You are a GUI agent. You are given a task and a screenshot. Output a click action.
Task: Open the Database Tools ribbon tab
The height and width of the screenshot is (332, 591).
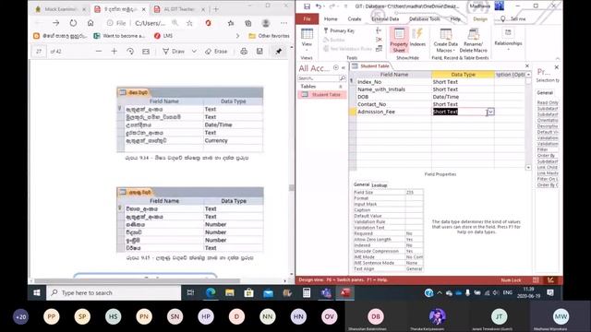[x=425, y=18]
